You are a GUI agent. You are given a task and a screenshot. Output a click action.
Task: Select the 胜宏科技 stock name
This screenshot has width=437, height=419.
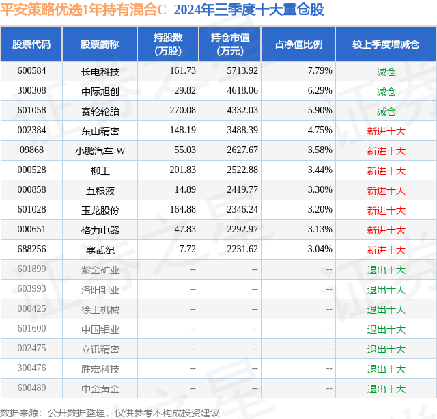[x=100, y=369]
